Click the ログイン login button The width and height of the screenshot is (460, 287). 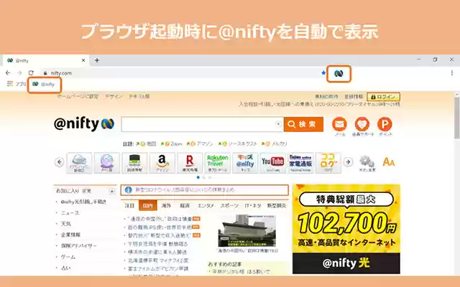point(383,97)
